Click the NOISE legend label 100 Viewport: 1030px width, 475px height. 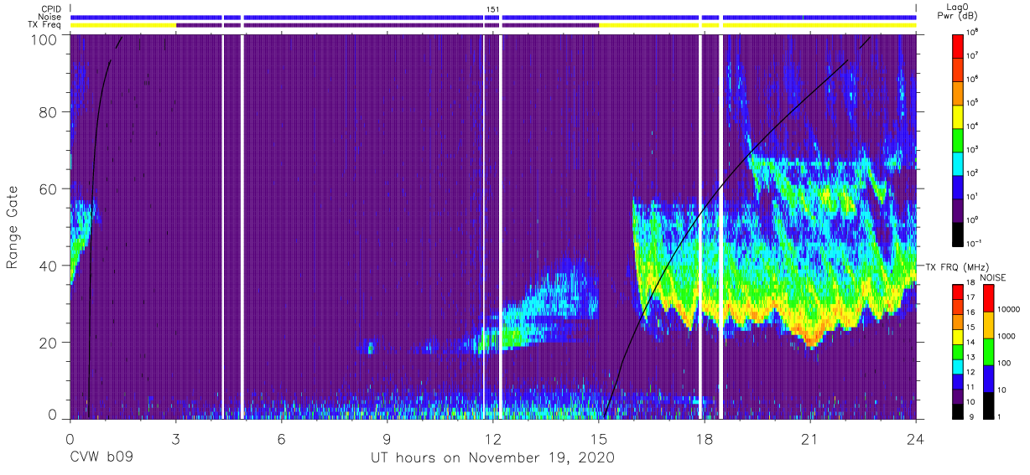[1007, 363]
